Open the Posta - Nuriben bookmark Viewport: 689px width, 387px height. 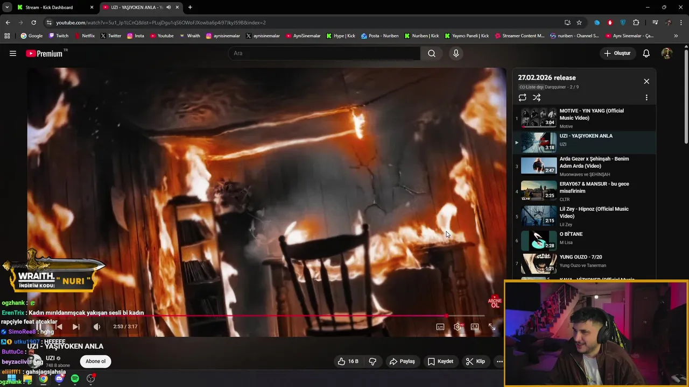point(380,36)
